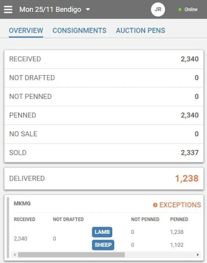Select the Overview tab
Image resolution: width=207 pixels, height=263 pixels.
26,30
